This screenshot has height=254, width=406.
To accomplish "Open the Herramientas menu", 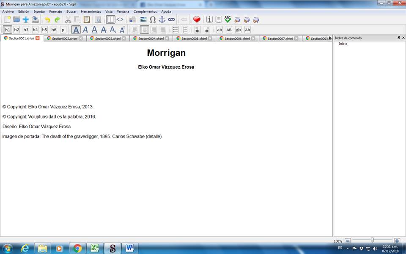I will [91, 11].
